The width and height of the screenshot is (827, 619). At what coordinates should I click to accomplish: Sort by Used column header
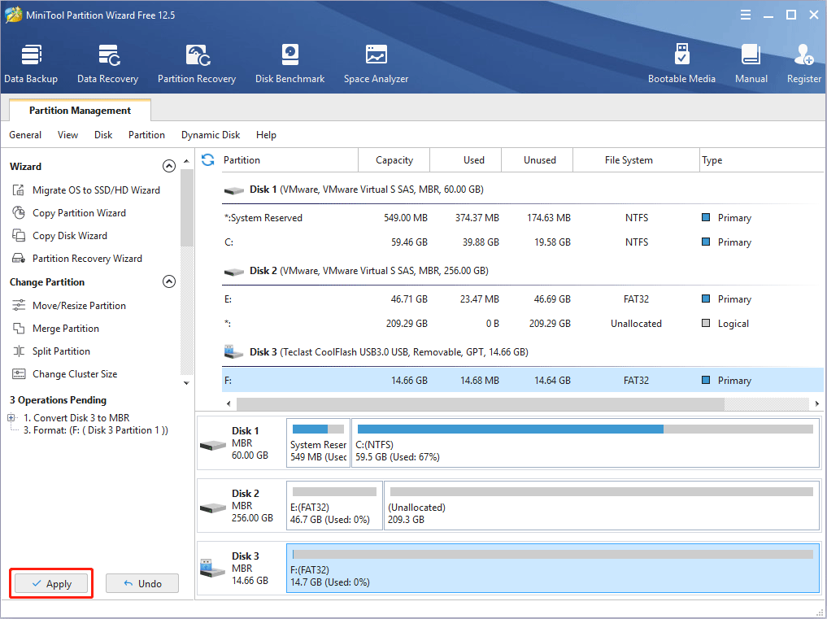click(x=466, y=160)
